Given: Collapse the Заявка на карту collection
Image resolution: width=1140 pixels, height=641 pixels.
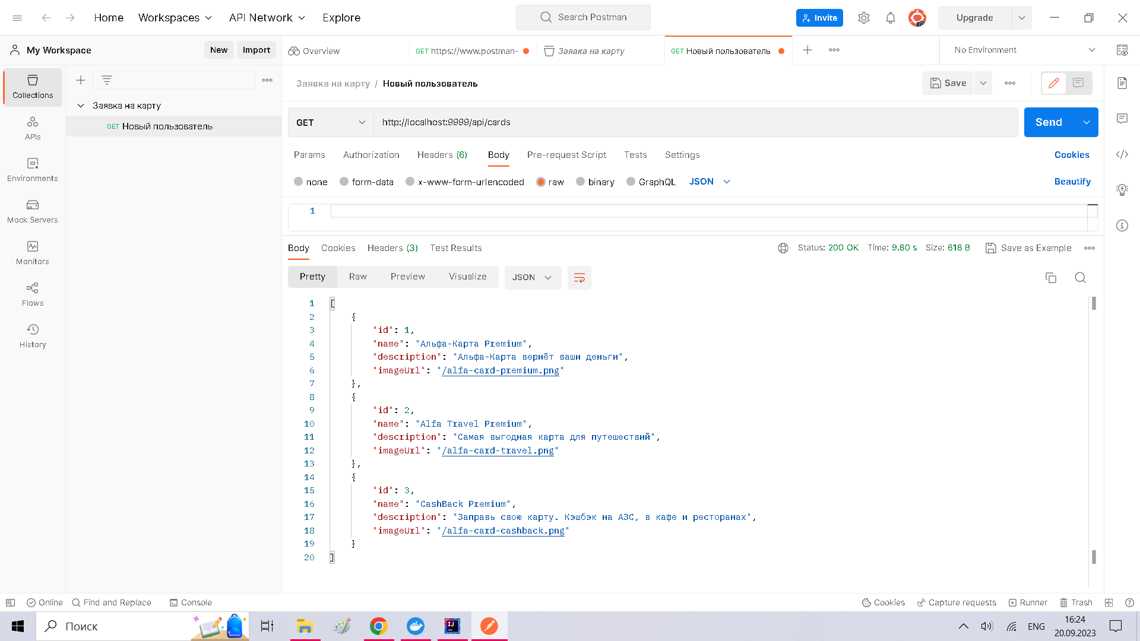Looking at the screenshot, I should [81, 105].
